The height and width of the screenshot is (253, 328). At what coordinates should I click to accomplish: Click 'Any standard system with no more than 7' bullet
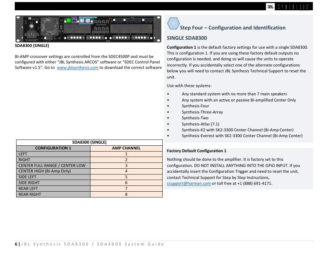click(234, 94)
